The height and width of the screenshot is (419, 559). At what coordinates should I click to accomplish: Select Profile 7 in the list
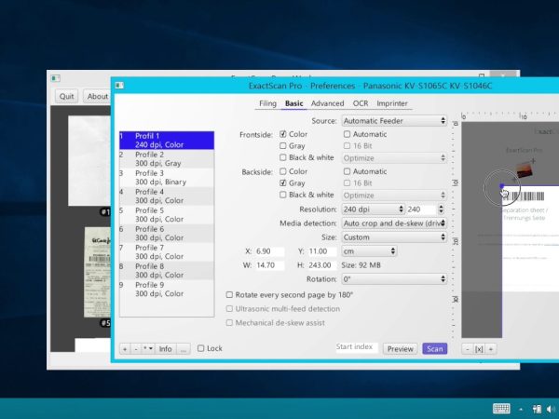pos(167,252)
